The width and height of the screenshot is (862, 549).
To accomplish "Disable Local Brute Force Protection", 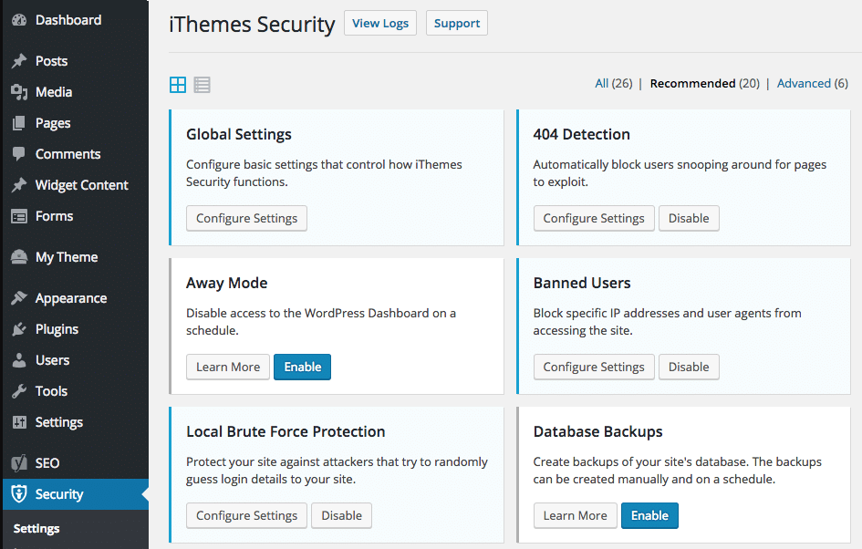I will pyautogui.click(x=341, y=515).
